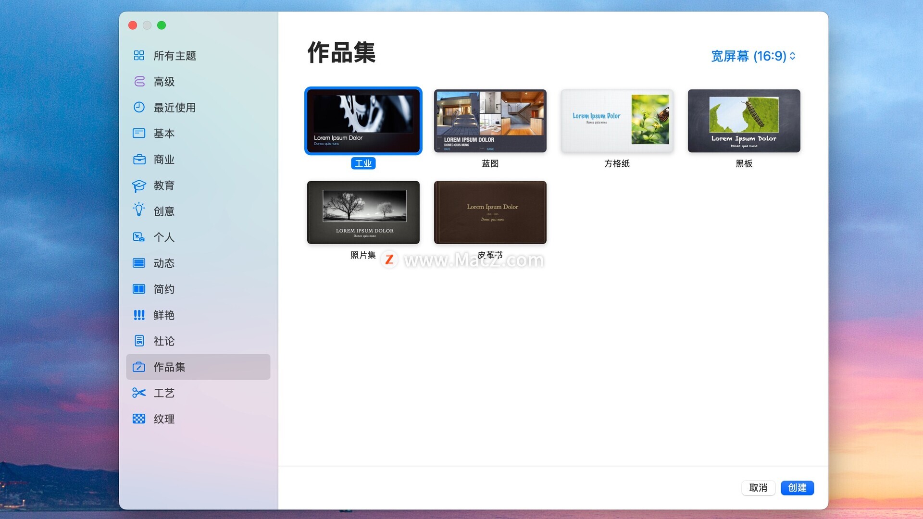Screen dimensions: 923x519
Task: Click the graduation cap Education icon
Action: click(139, 185)
